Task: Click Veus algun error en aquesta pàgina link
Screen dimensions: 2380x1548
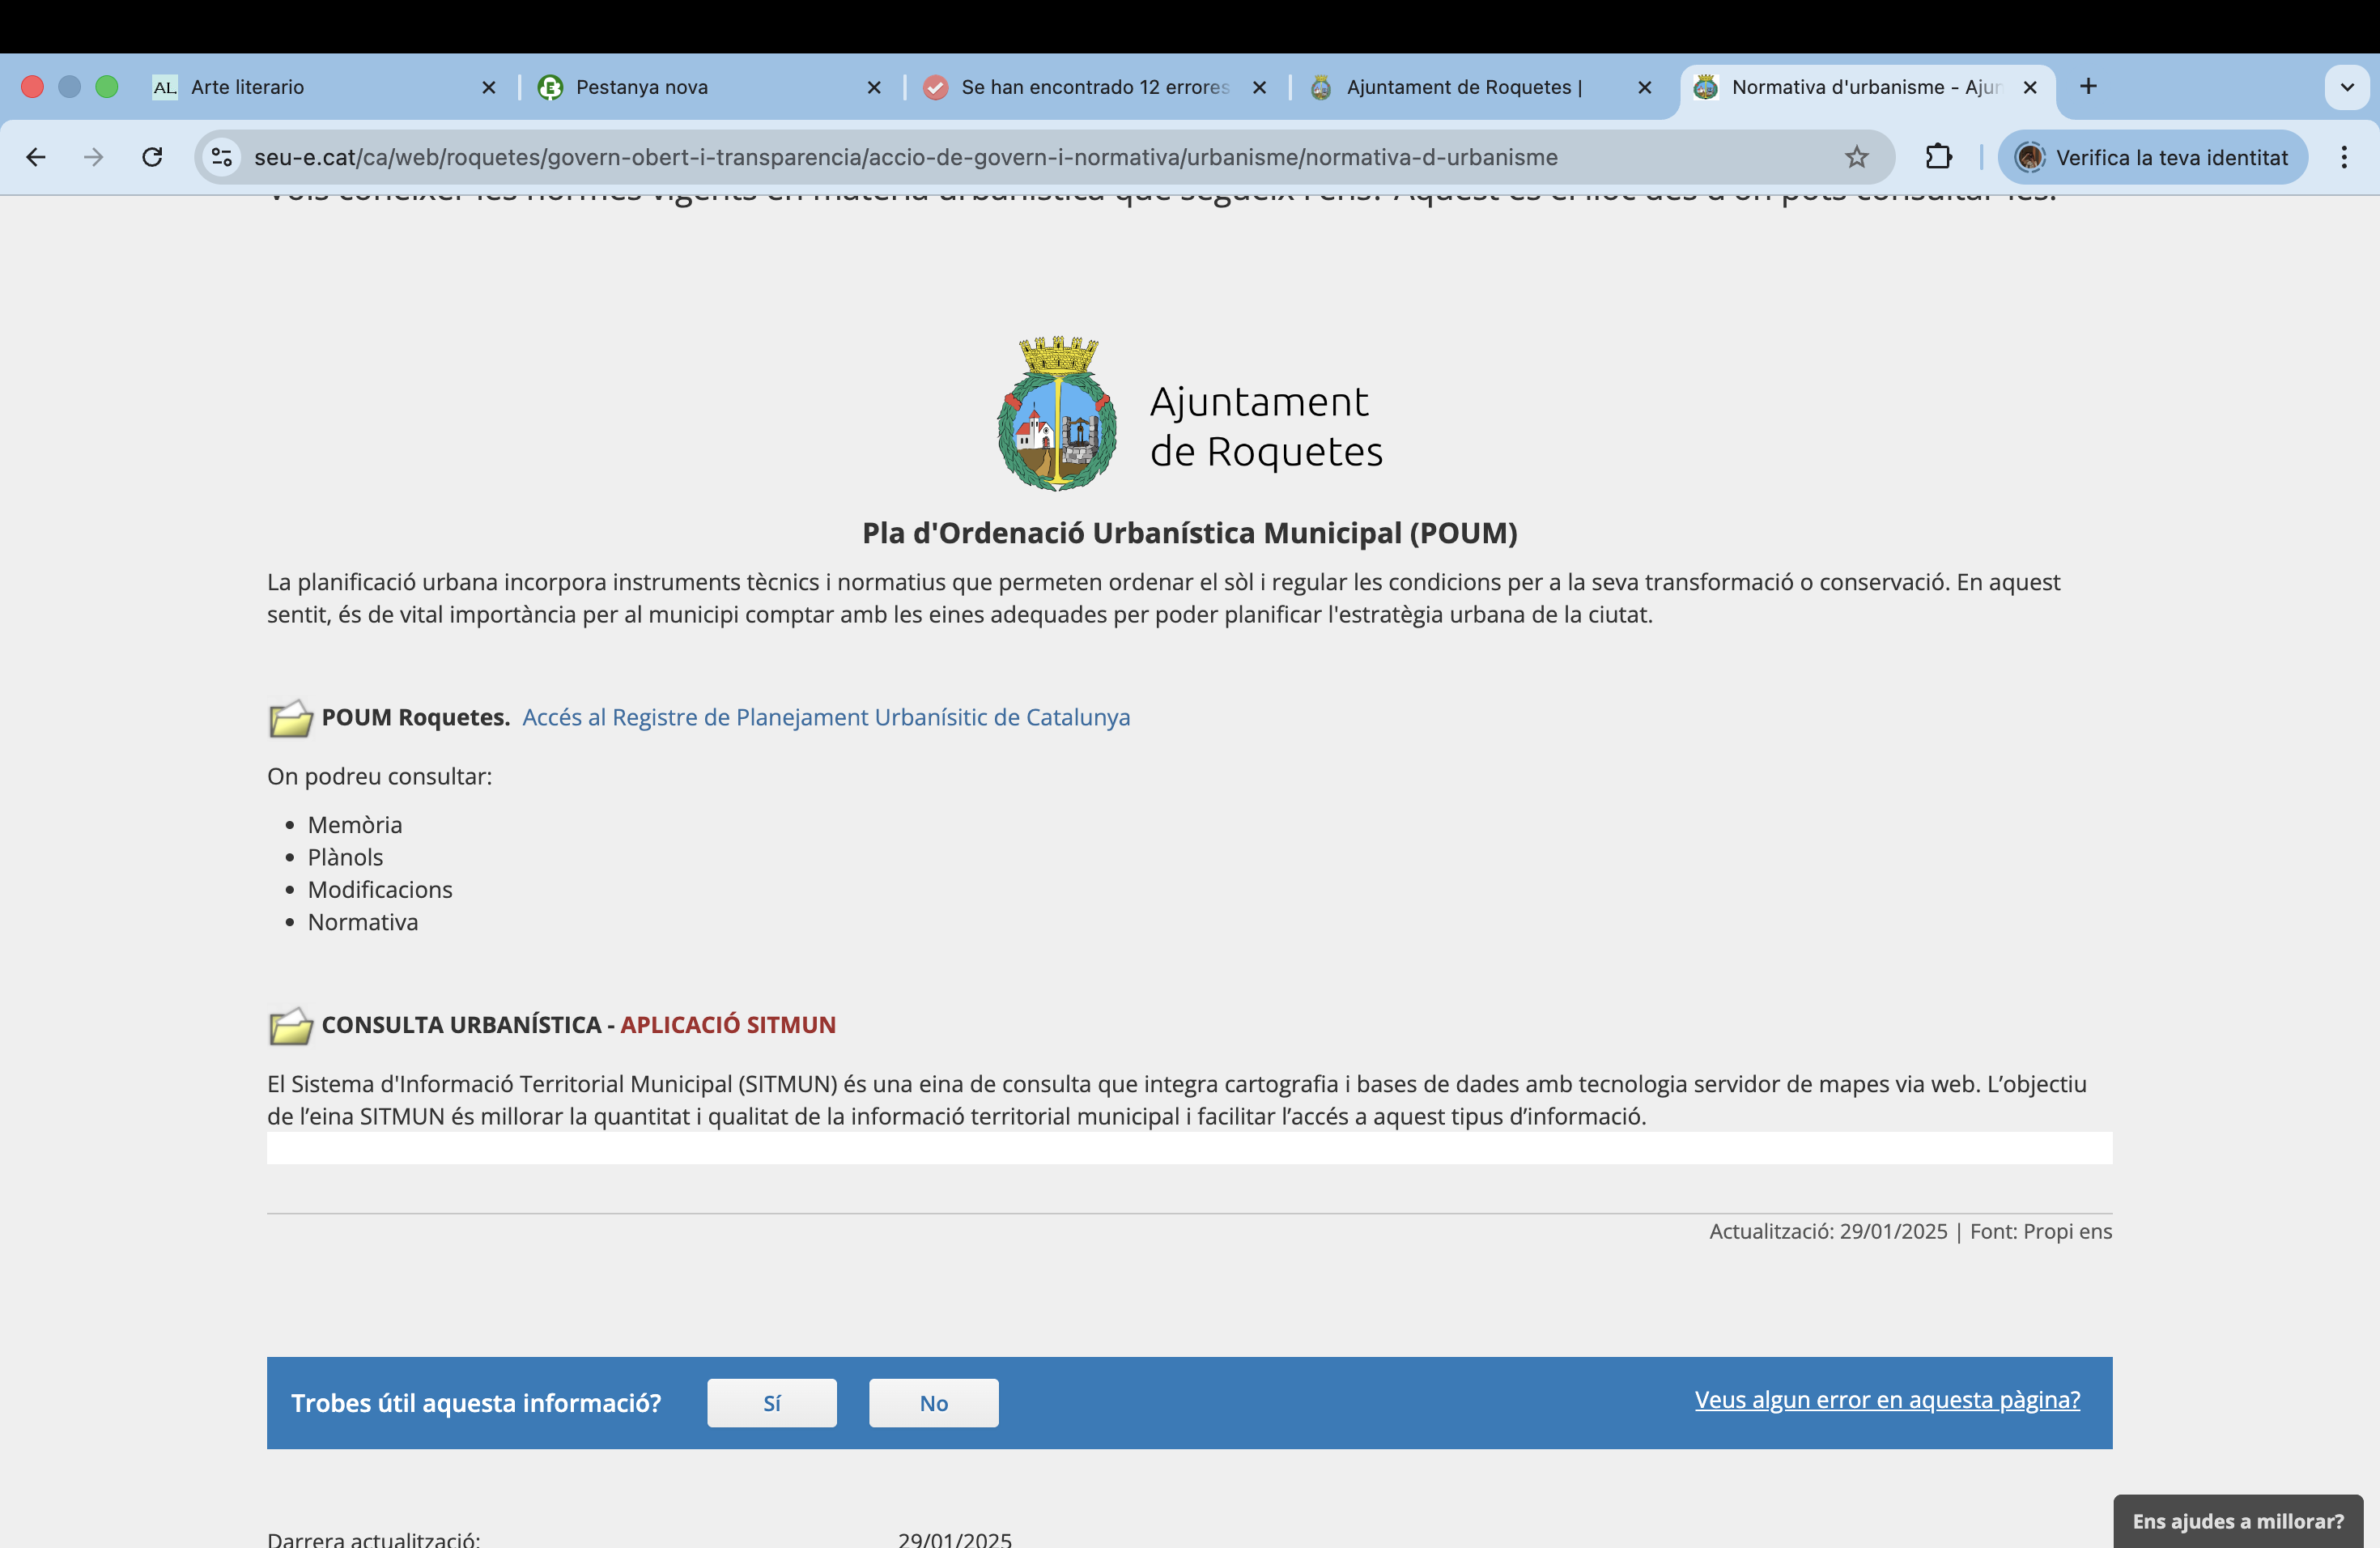Action: 1887,1400
